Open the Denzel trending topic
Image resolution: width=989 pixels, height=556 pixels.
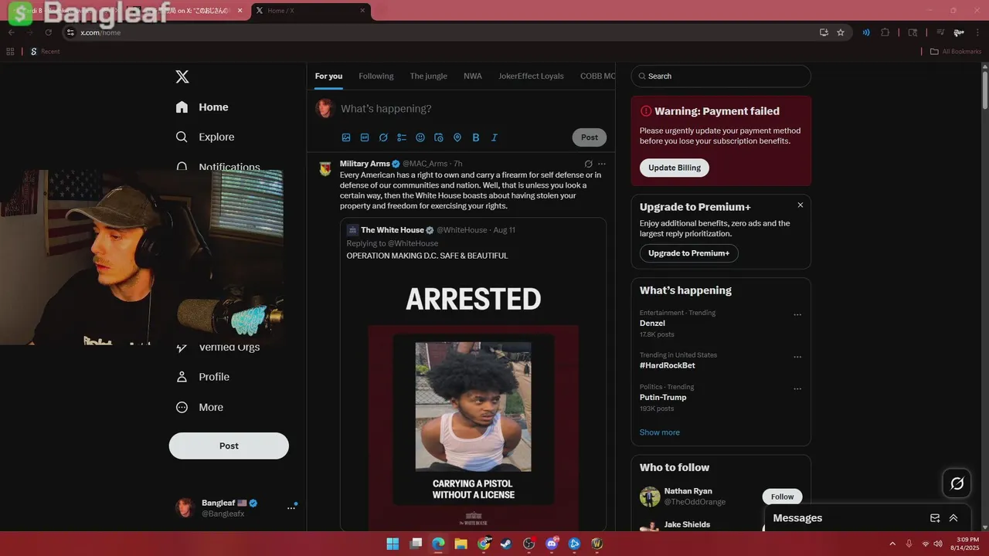point(652,323)
